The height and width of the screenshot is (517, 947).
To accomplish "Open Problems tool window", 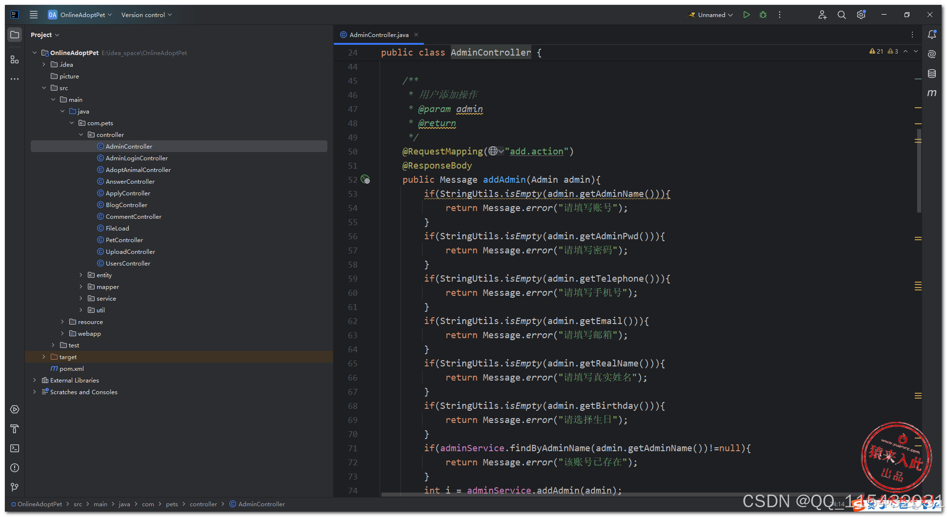I will [x=15, y=468].
